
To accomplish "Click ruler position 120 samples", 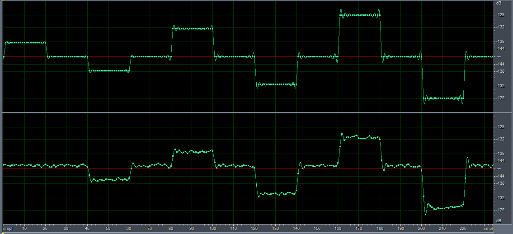I will tap(254, 229).
